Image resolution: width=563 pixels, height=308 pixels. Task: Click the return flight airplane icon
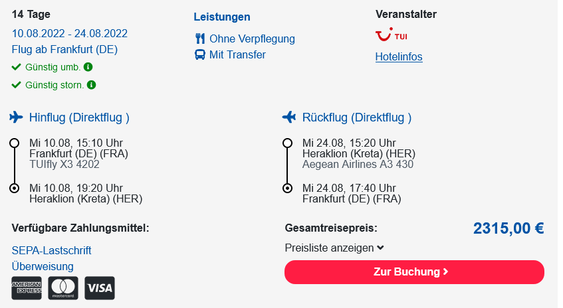pyautogui.click(x=289, y=117)
